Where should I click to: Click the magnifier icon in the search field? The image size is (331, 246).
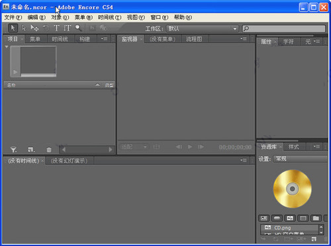(x=246, y=28)
